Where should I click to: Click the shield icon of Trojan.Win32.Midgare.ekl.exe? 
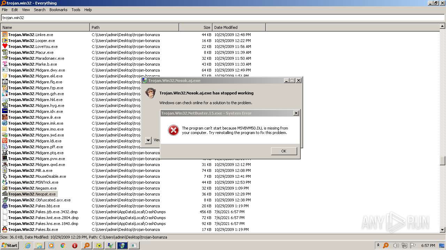5,76
